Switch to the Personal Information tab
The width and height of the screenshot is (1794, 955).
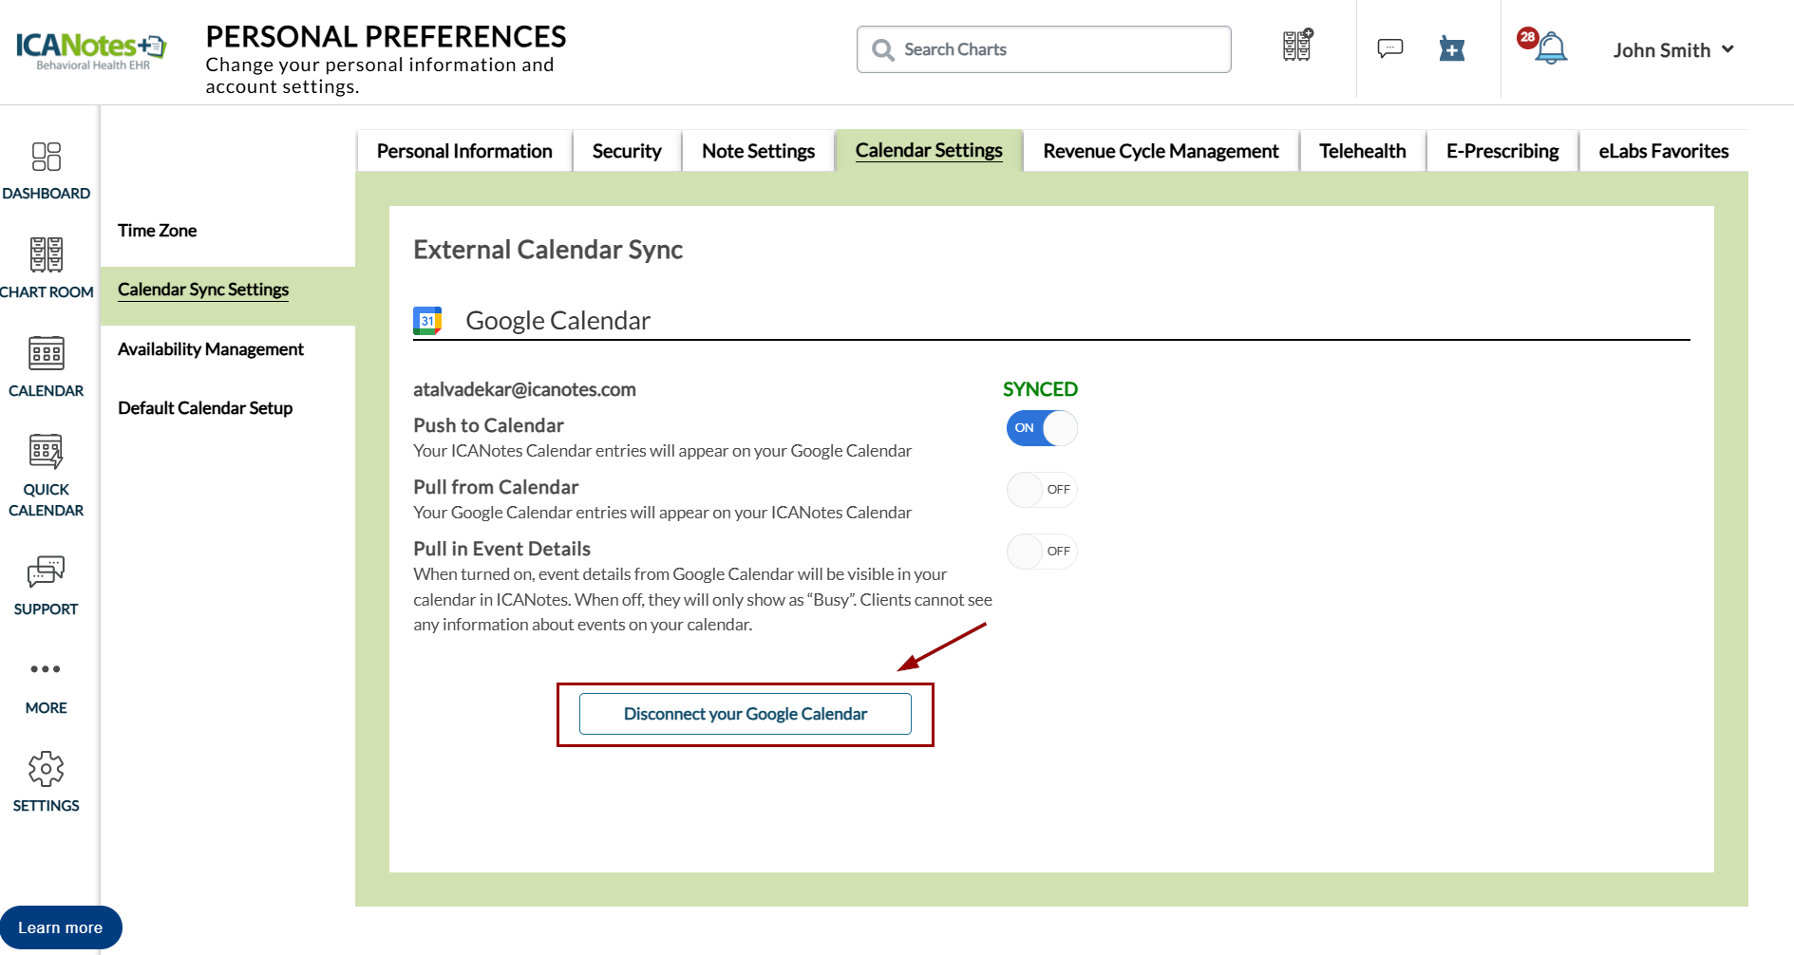tap(464, 151)
